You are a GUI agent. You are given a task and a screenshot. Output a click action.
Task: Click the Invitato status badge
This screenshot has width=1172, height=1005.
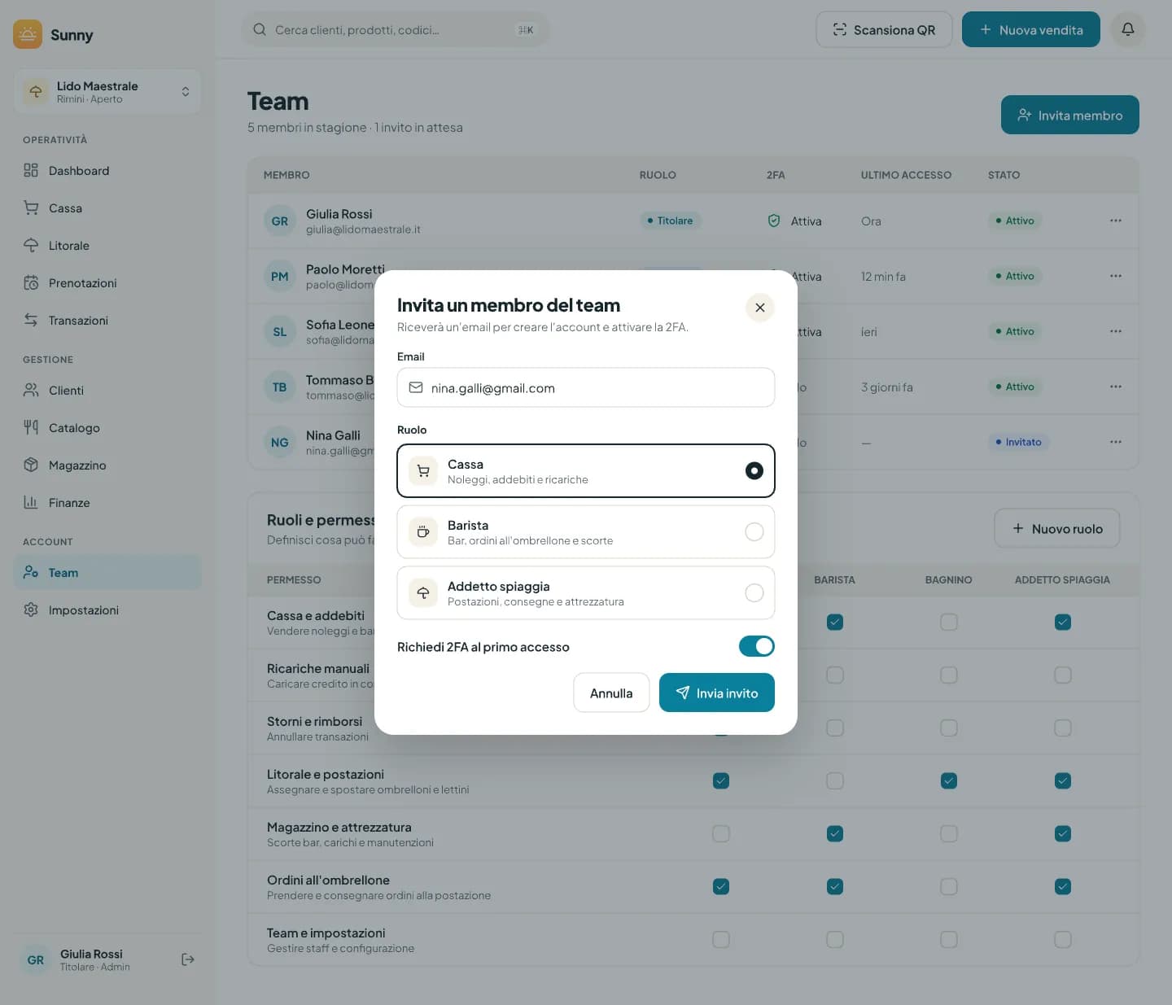[x=1018, y=442]
